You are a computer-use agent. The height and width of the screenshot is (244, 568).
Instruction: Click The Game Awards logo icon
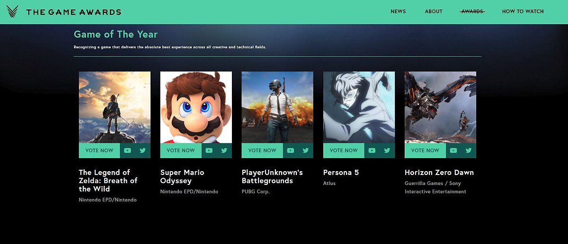13,12
